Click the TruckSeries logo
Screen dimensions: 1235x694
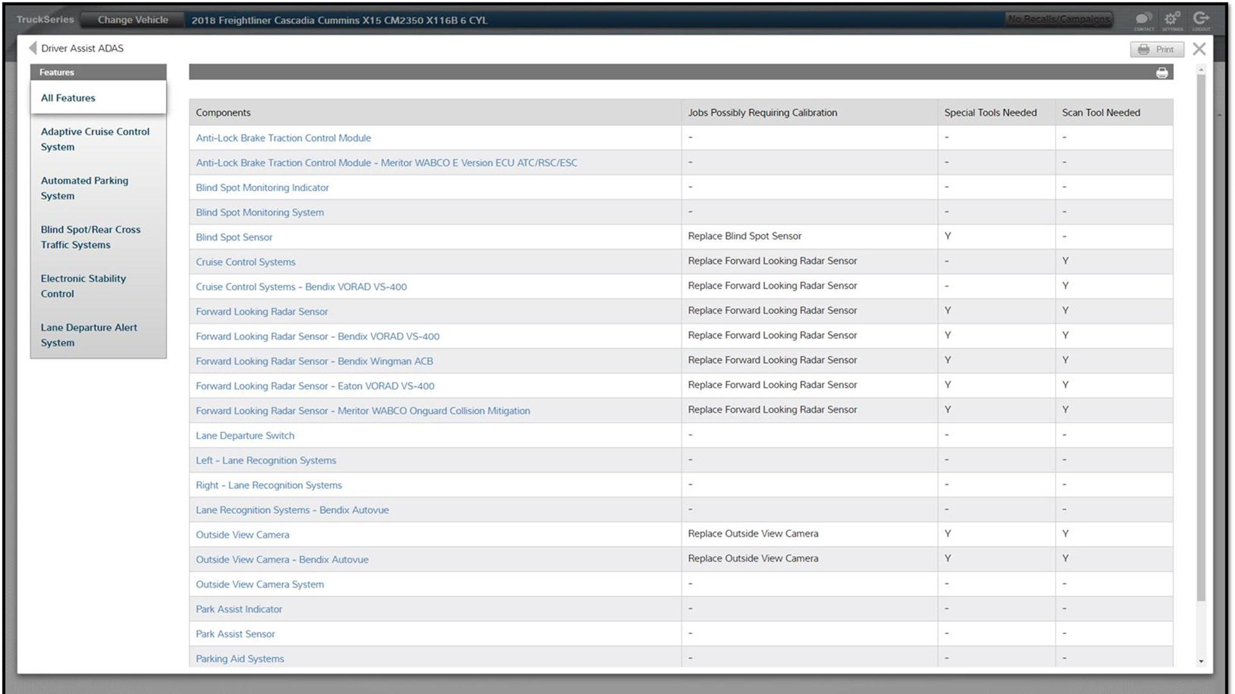(x=45, y=19)
